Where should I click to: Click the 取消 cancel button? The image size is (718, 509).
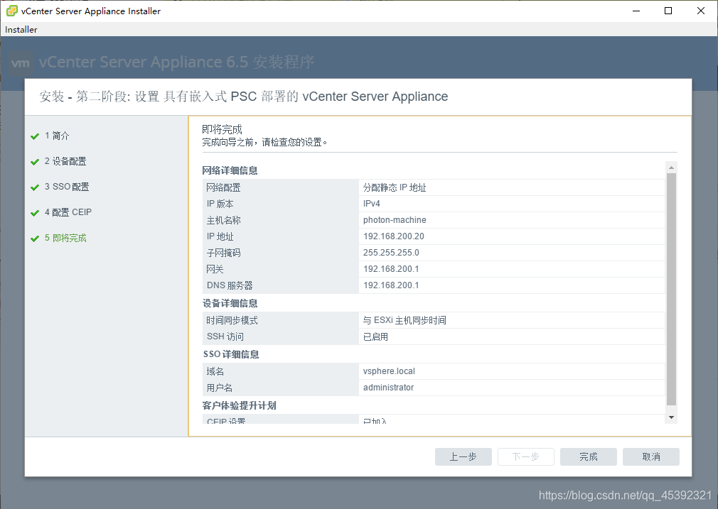coord(650,456)
